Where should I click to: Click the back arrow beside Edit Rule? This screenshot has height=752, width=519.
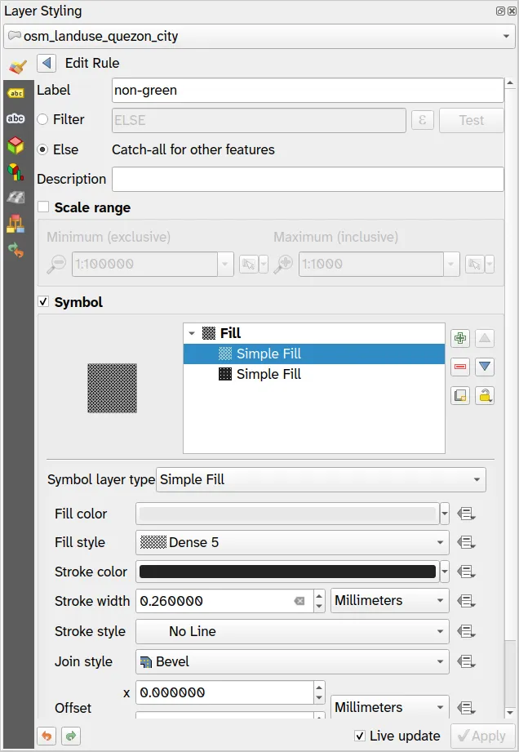[47, 63]
